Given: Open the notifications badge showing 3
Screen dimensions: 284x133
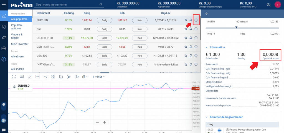Looking at the screenshot, I should point(278,5).
